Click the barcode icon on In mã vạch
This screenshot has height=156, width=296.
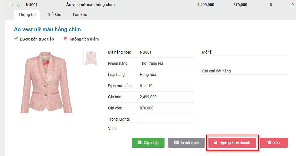176,143
